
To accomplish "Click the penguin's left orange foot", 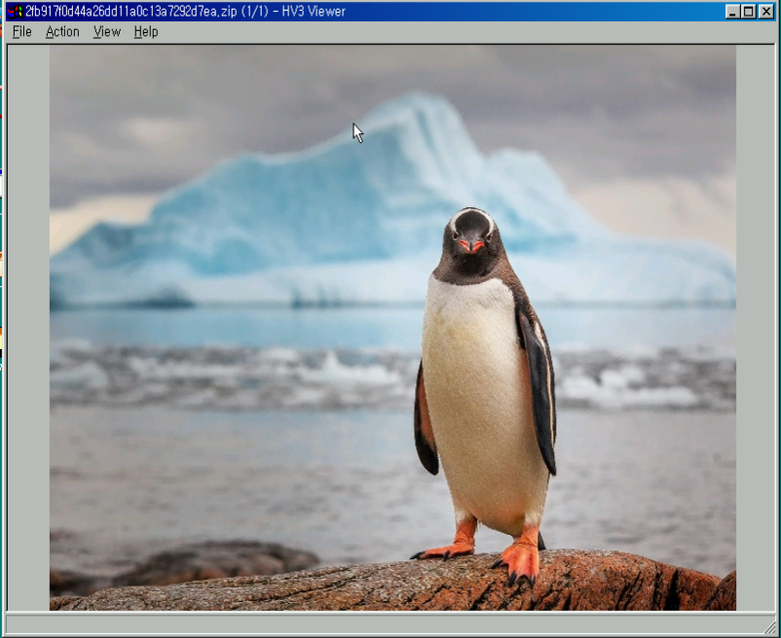I will 452,549.
